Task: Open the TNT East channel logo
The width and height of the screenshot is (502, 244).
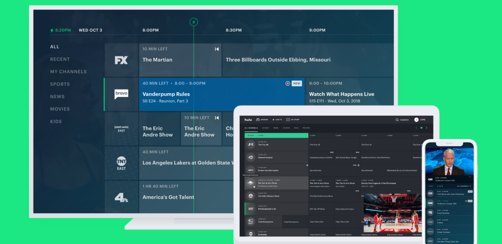Action: 121,163
